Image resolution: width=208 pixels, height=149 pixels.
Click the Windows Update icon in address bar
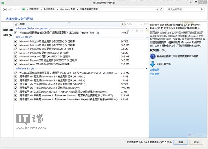pos(24,9)
